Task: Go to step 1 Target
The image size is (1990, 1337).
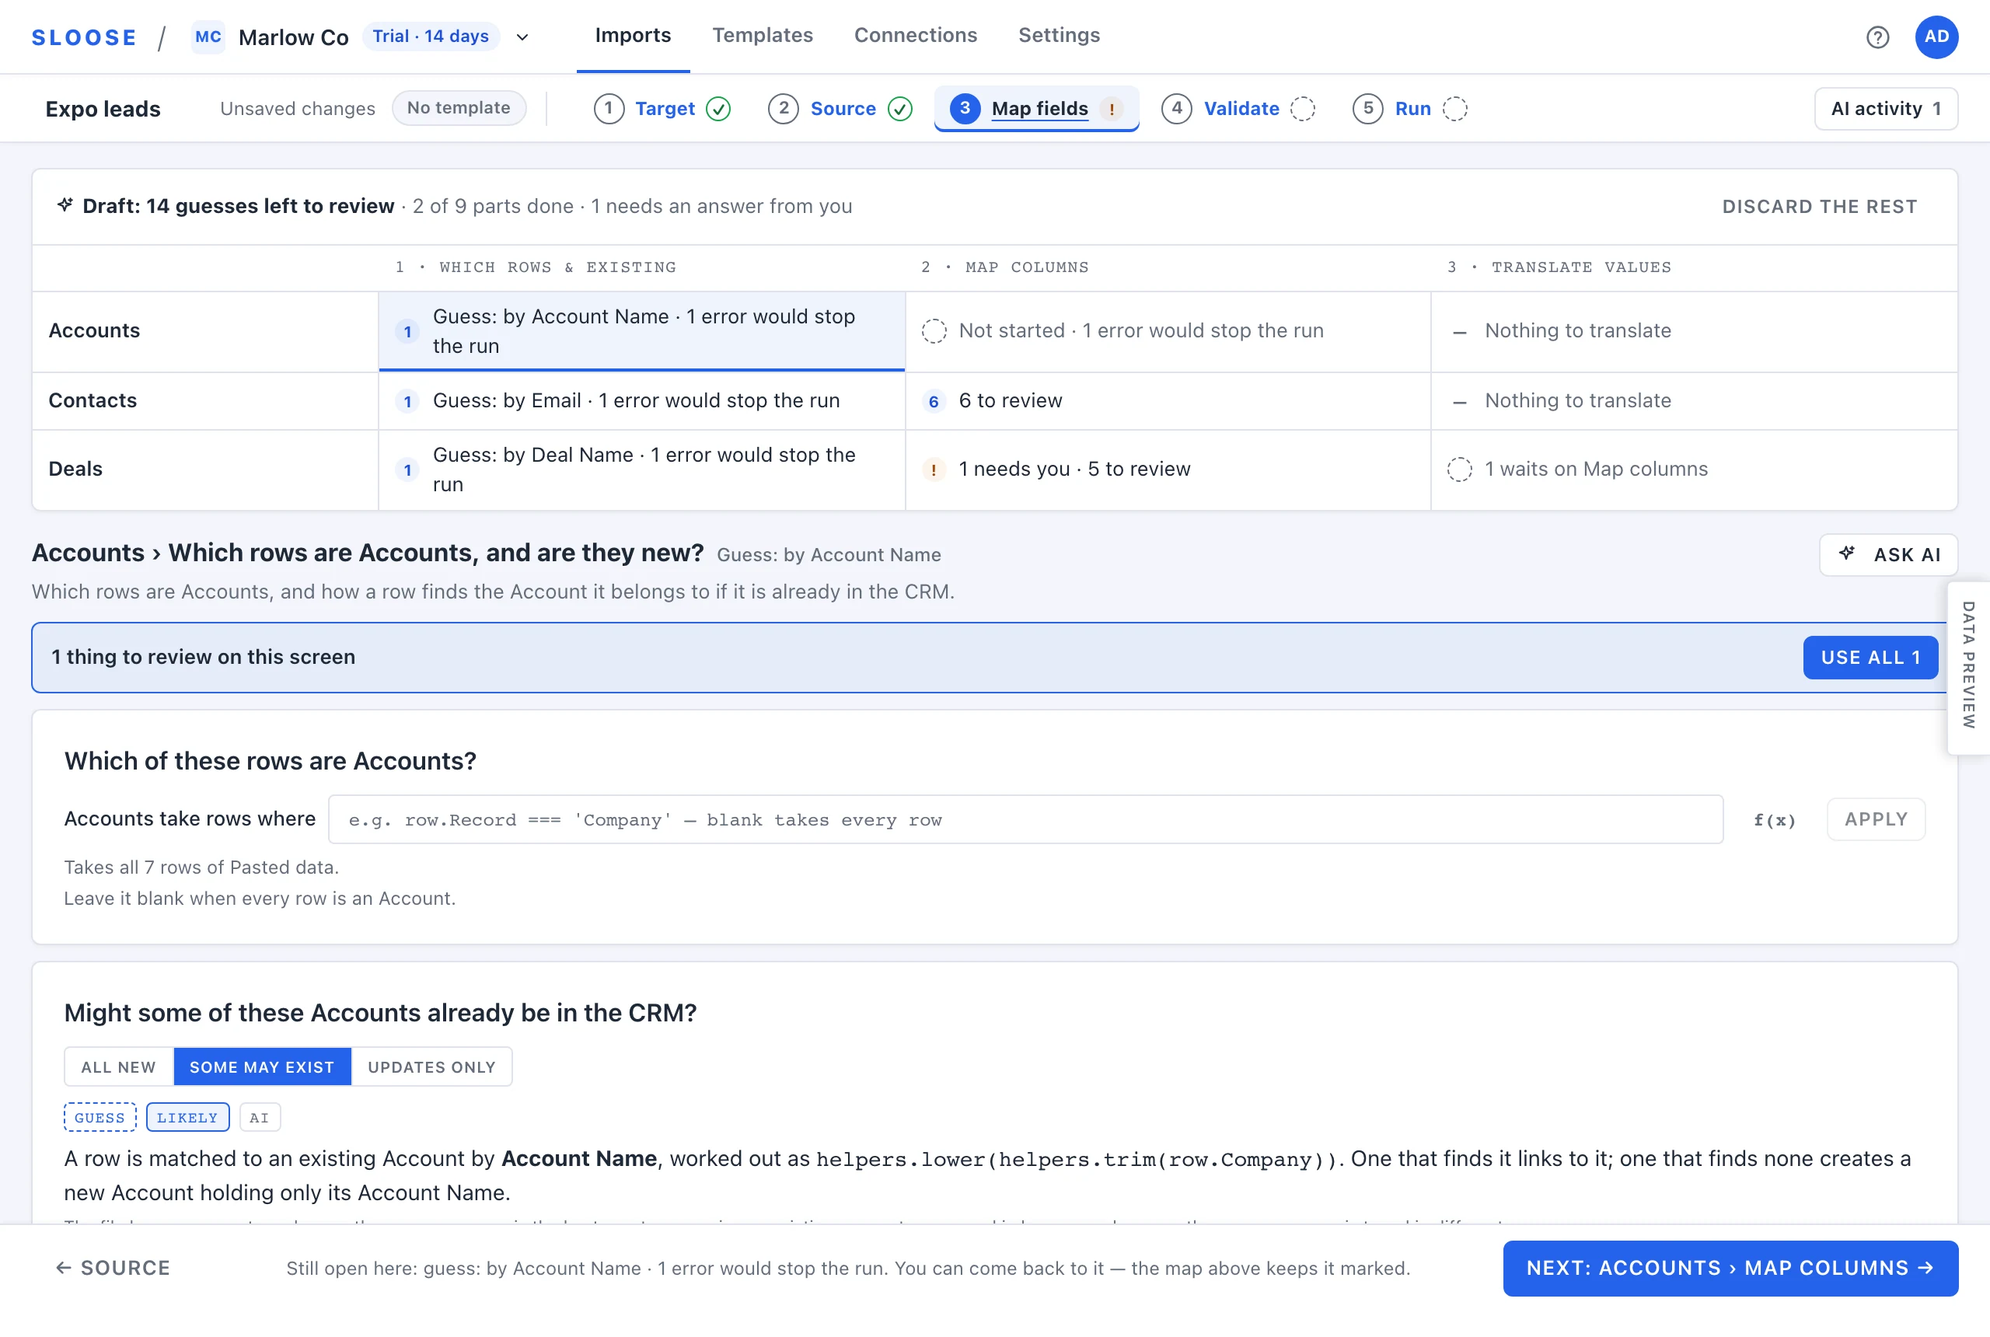Action: [662, 108]
